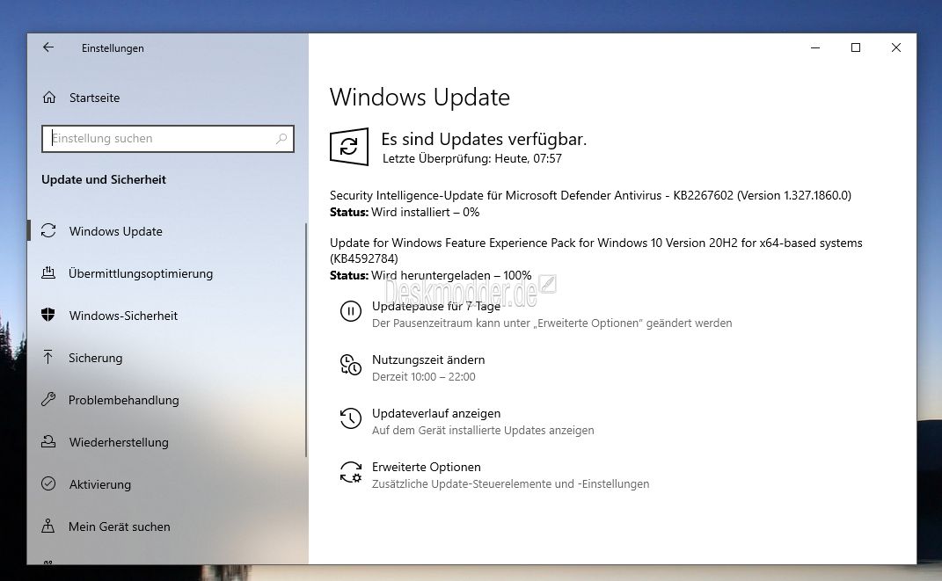Screen dimensions: 942x581
Task: Click the 'Der Pausenzeitraum kann unter…' description
Action: 552,323
